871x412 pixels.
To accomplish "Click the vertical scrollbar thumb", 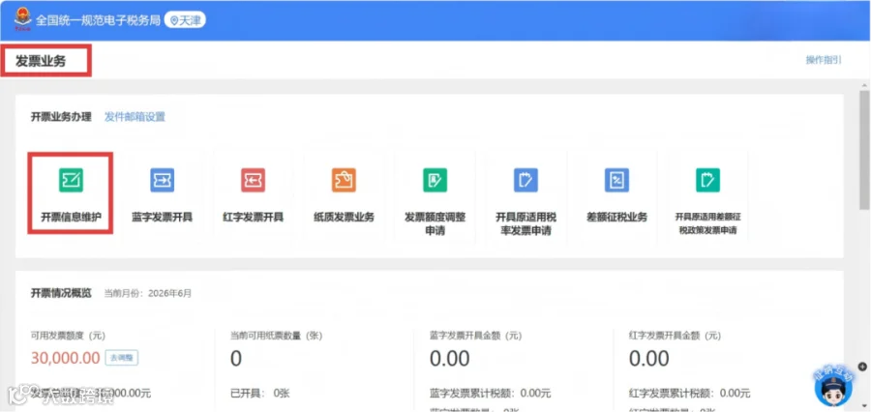I will 864,150.
